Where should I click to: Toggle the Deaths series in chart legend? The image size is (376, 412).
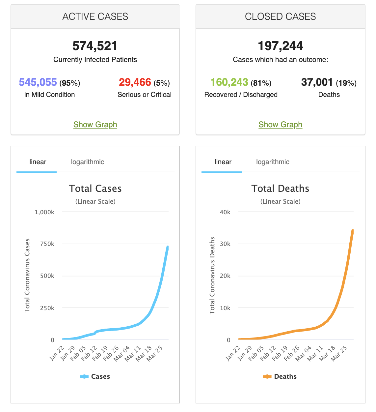point(280,376)
